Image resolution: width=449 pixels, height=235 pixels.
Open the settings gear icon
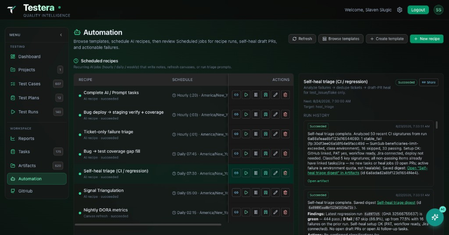(399, 10)
